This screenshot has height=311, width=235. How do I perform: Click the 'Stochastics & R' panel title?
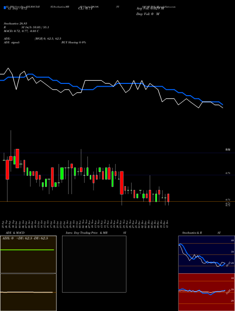tap(192, 233)
